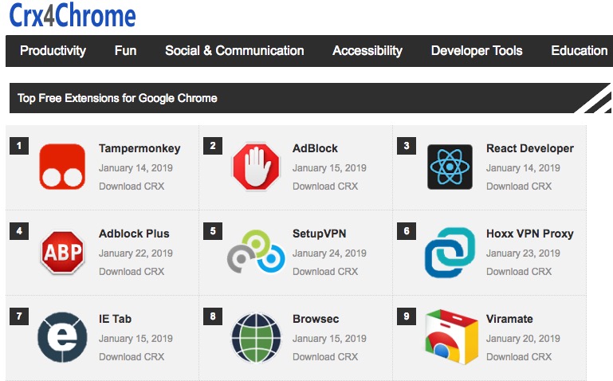Click the Adblock Plus ABP icon
Viewport: 613px width, 381px height.
[62, 252]
